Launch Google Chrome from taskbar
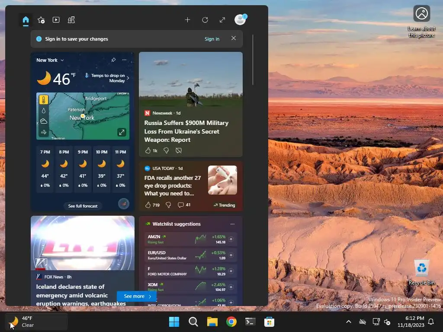 231,322
